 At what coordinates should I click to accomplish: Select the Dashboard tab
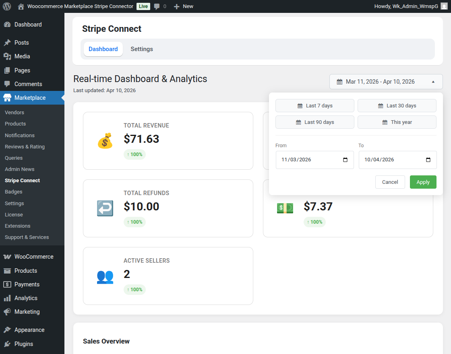pos(103,49)
